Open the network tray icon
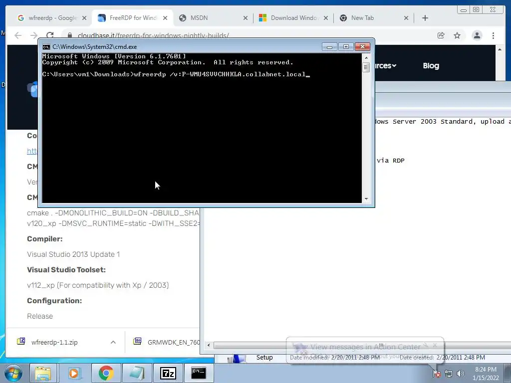The height and width of the screenshot is (383, 511). pyautogui.click(x=449, y=374)
